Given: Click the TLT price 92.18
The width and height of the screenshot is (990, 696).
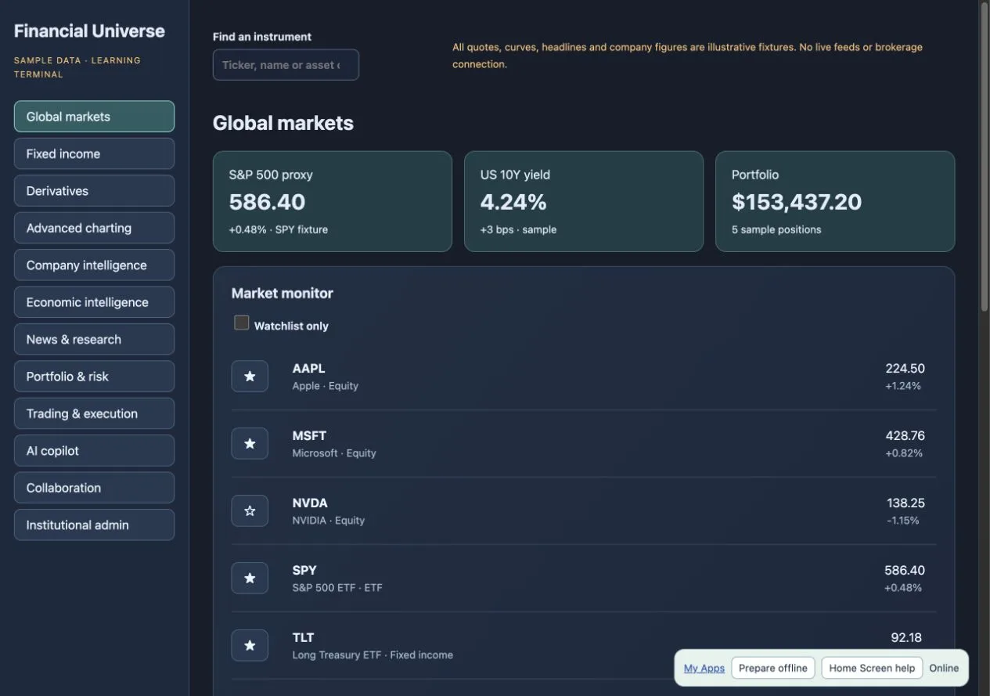Looking at the screenshot, I should [906, 637].
